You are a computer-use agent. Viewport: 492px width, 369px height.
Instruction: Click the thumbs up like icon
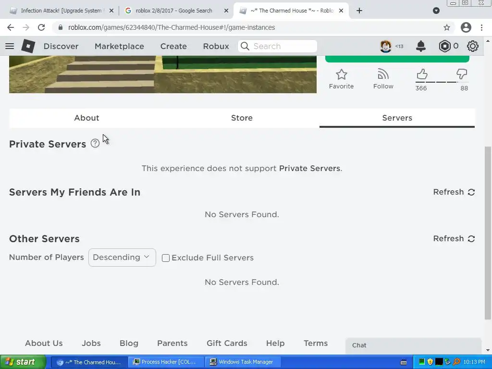[x=422, y=74]
